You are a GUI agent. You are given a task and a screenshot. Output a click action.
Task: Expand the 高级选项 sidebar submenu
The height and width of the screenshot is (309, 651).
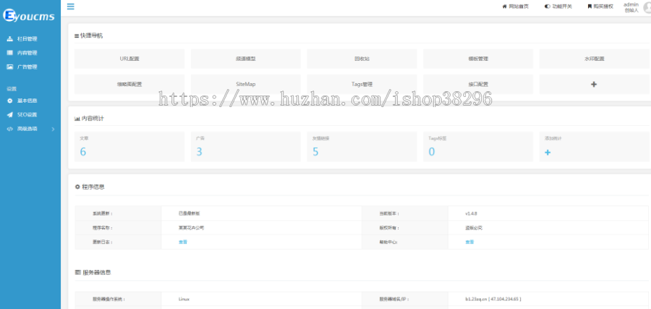(30, 129)
